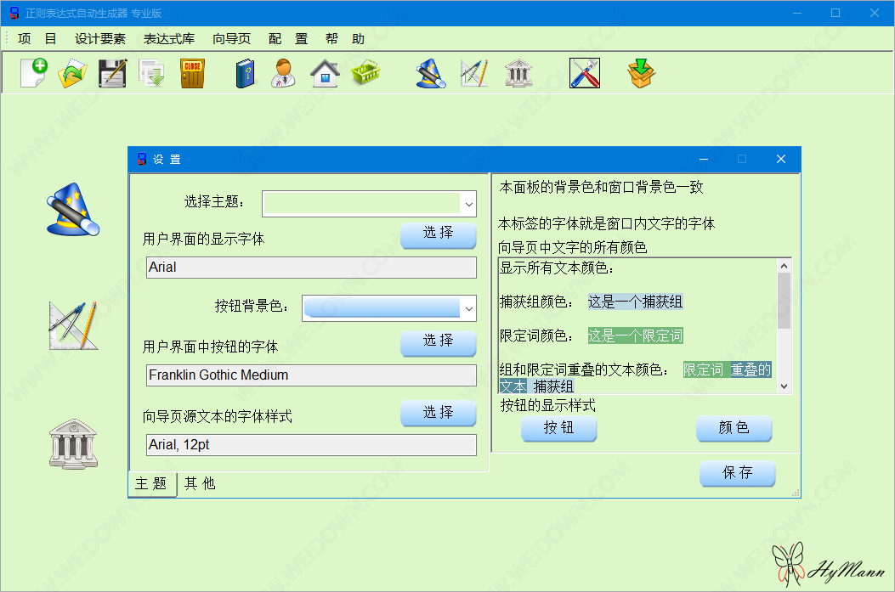
Task: Expand the 按钮背景色 dropdown
Action: click(468, 308)
